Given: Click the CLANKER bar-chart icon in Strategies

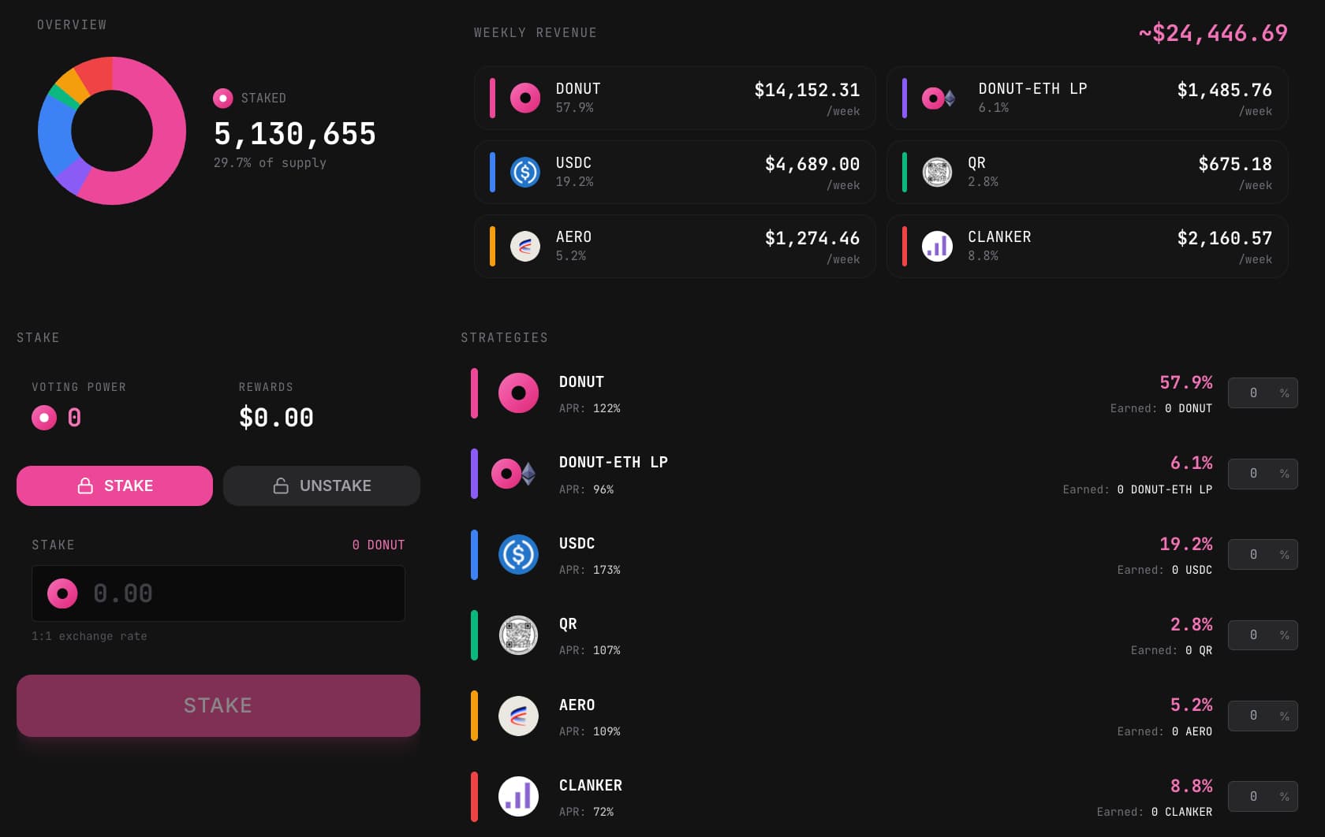Looking at the screenshot, I should pos(518,797).
